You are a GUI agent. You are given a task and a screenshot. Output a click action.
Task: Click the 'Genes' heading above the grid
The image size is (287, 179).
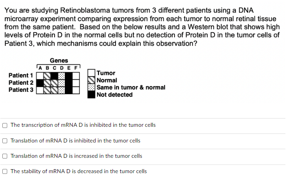click(59, 60)
